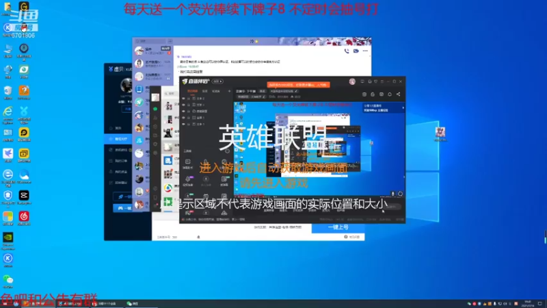Add a new scene with plus icon
The image size is (547, 308).
click(229, 91)
